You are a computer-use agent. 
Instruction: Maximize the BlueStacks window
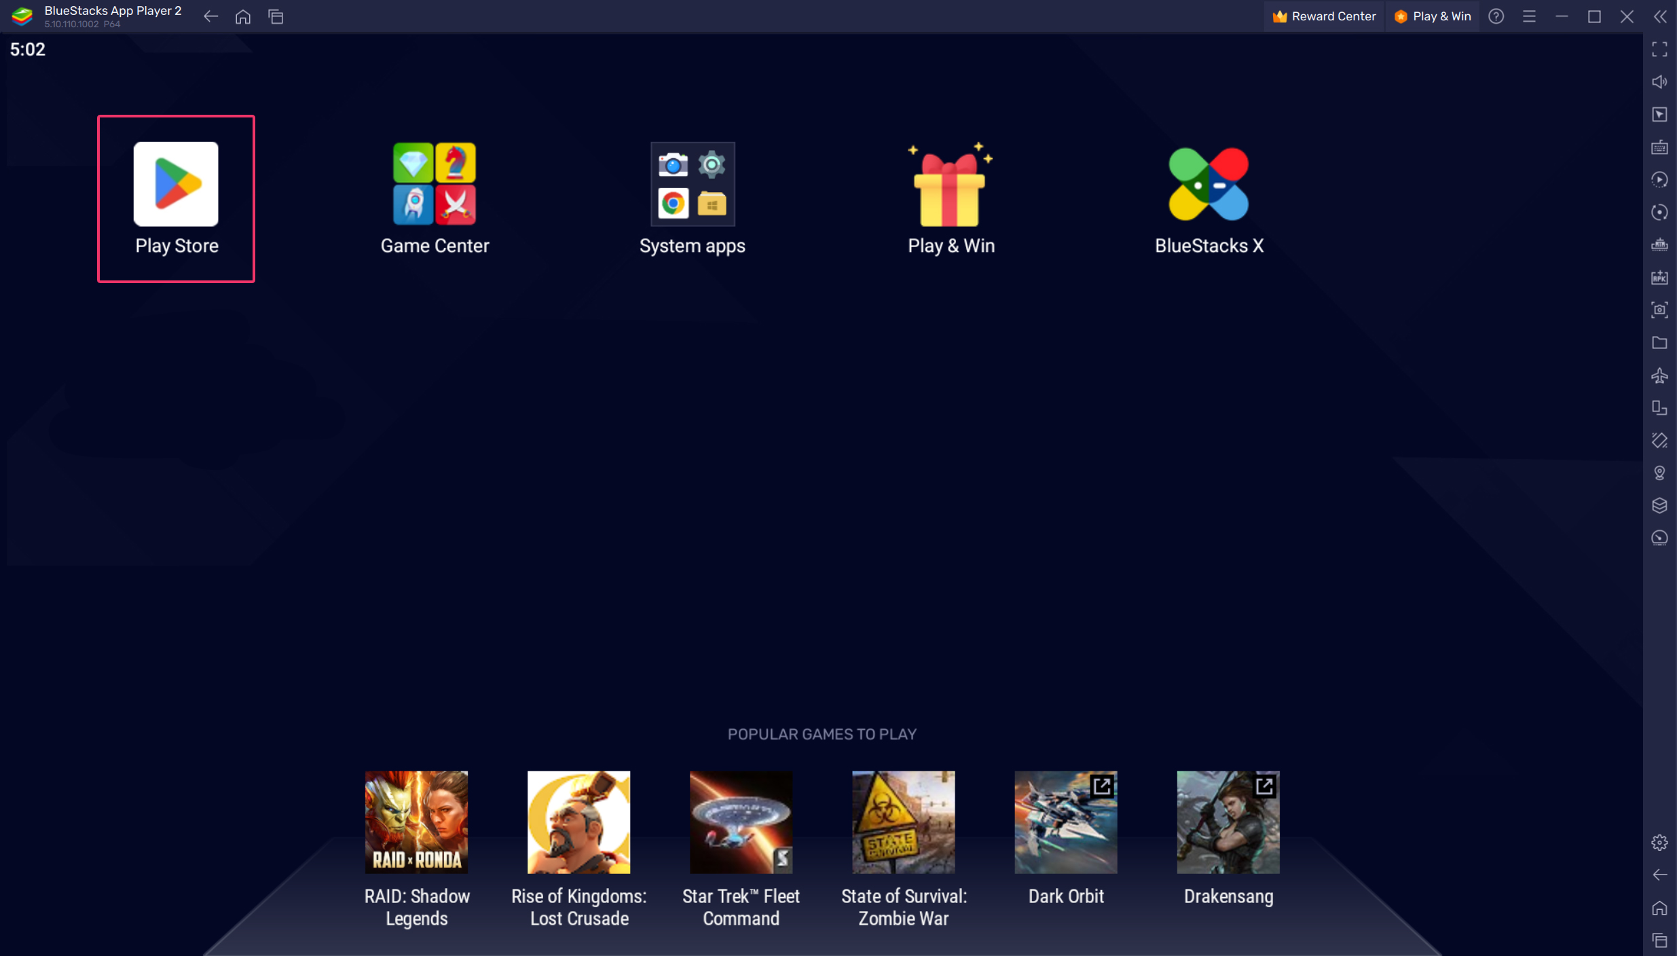[x=1594, y=16]
